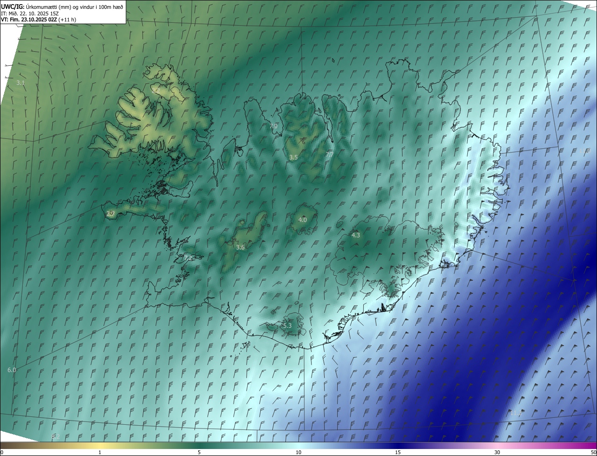
Task: Click the map value label "7.0"
Action: (273, 126)
